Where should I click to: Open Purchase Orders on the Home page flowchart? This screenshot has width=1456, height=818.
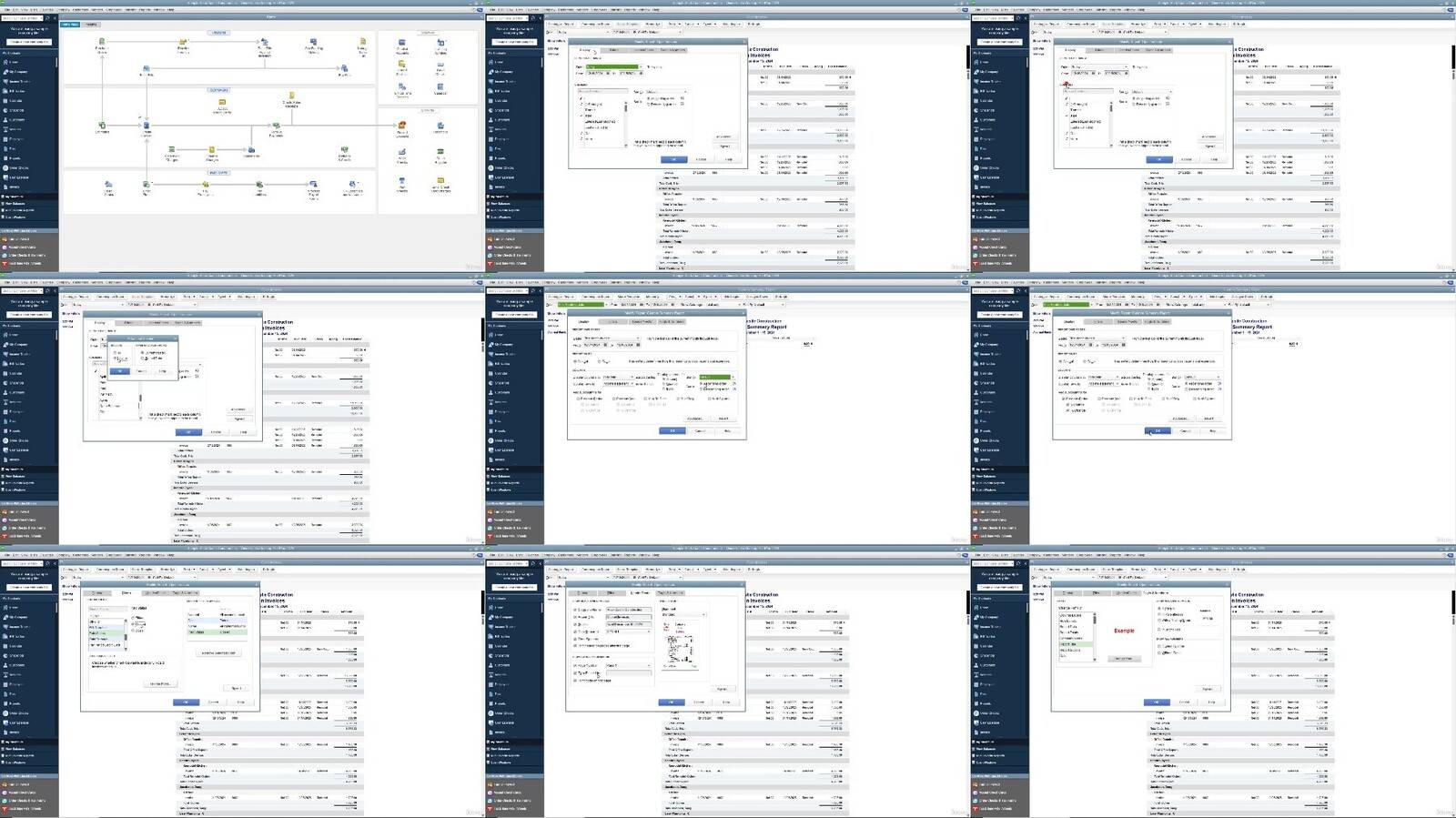click(102, 43)
